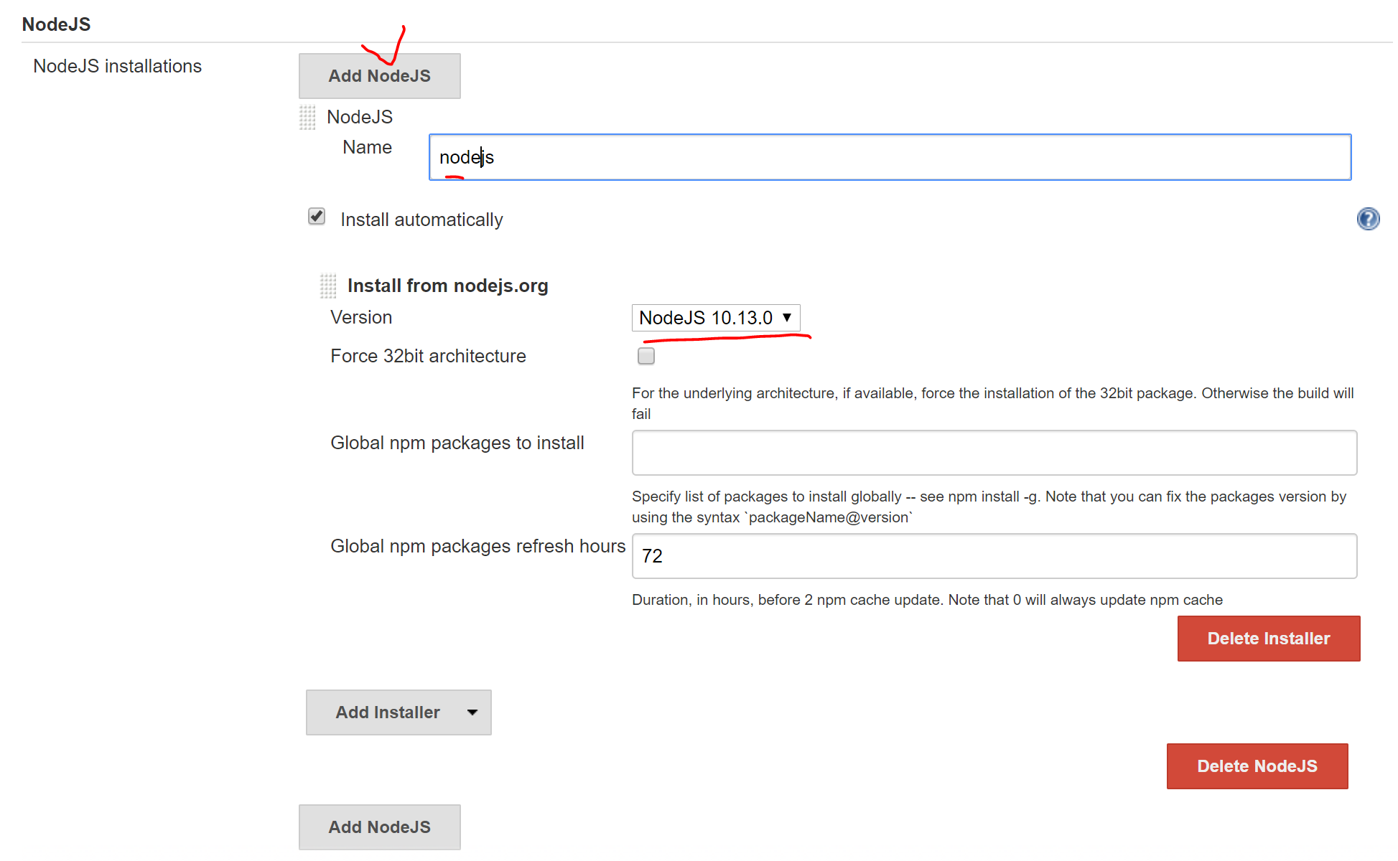
Task: Toggle the Install automatically checkbox
Action: coord(317,217)
